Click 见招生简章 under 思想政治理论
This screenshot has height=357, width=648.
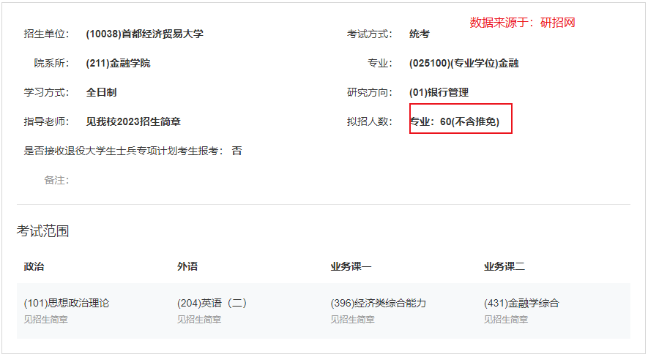pos(46,320)
